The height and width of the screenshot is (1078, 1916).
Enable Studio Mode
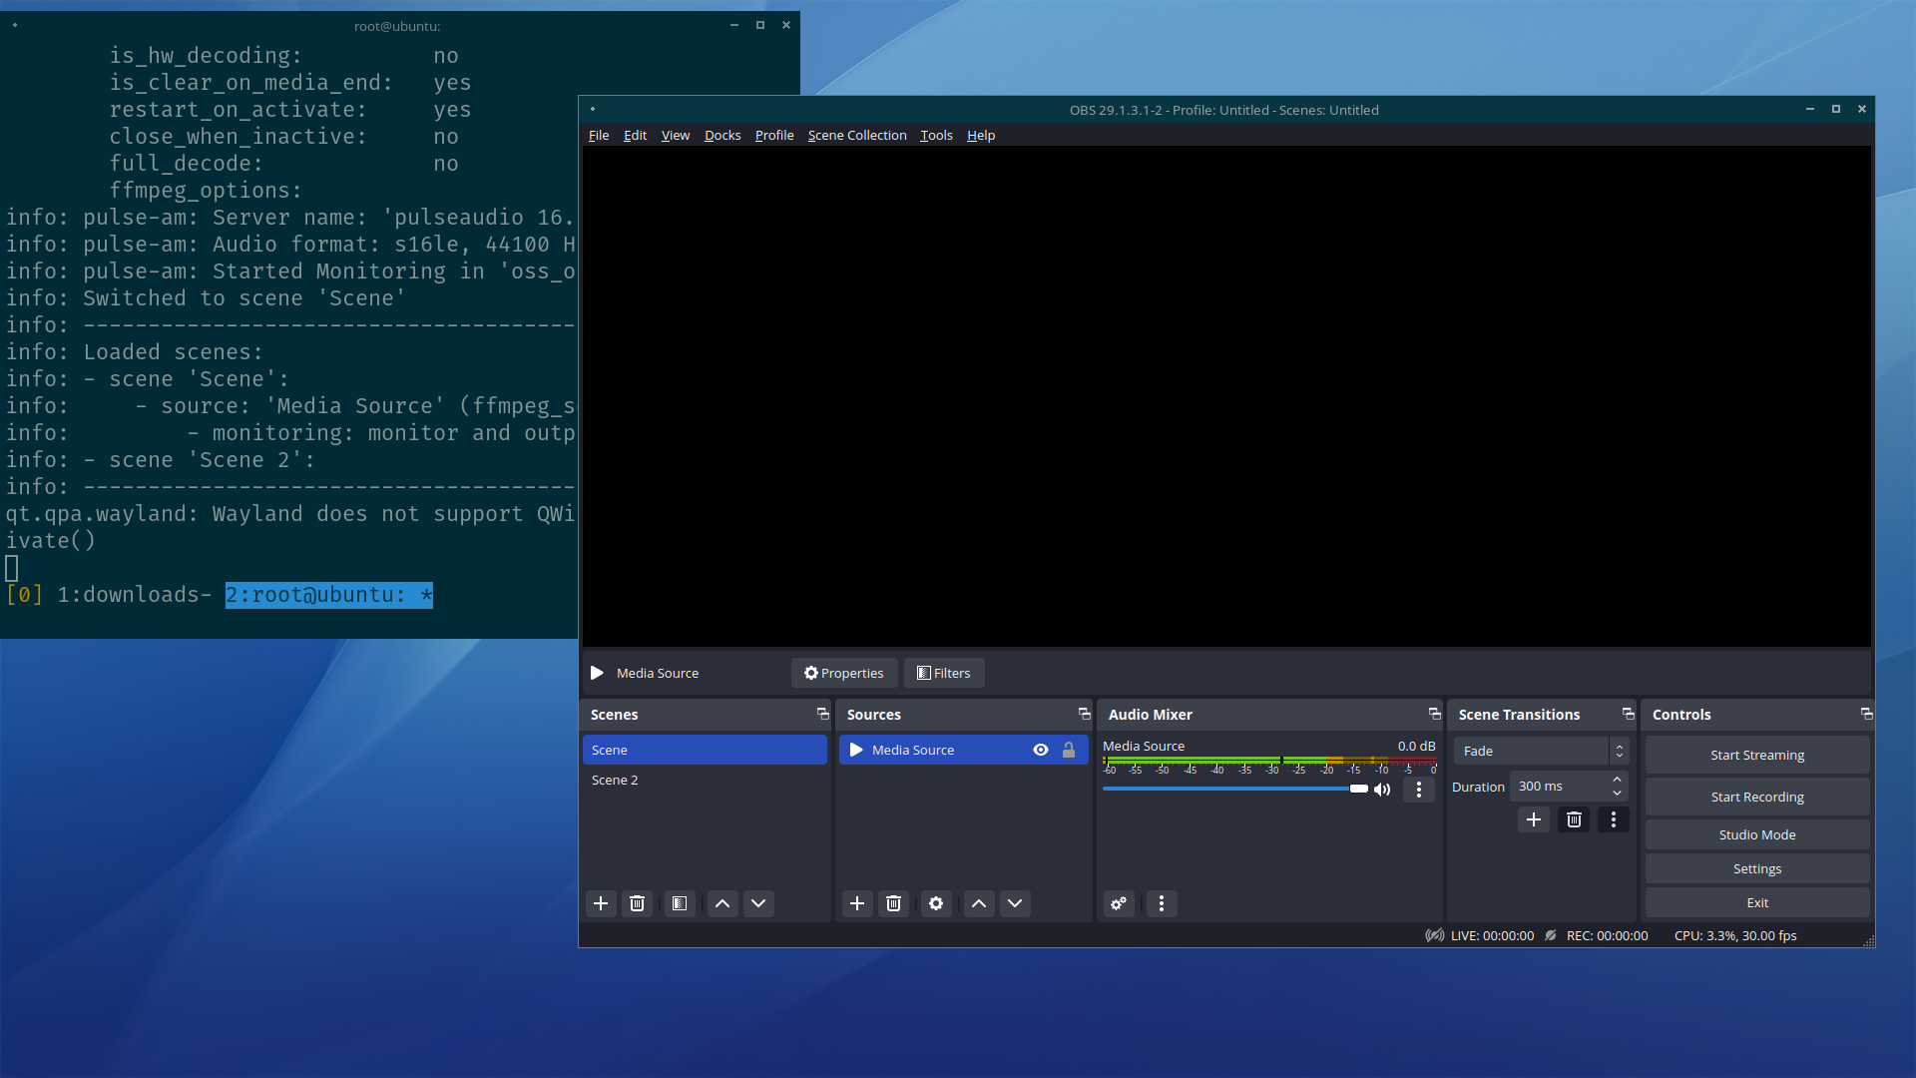tap(1757, 834)
